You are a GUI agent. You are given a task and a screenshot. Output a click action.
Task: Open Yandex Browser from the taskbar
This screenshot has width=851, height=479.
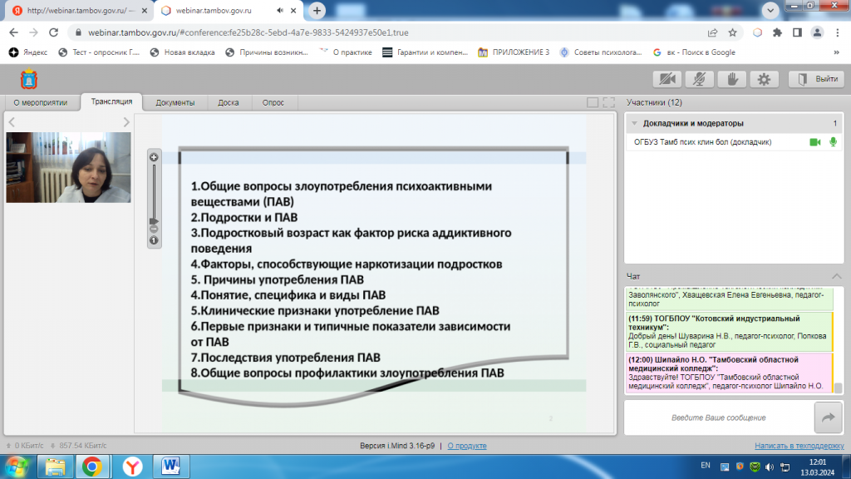click(x=132, y=467)
